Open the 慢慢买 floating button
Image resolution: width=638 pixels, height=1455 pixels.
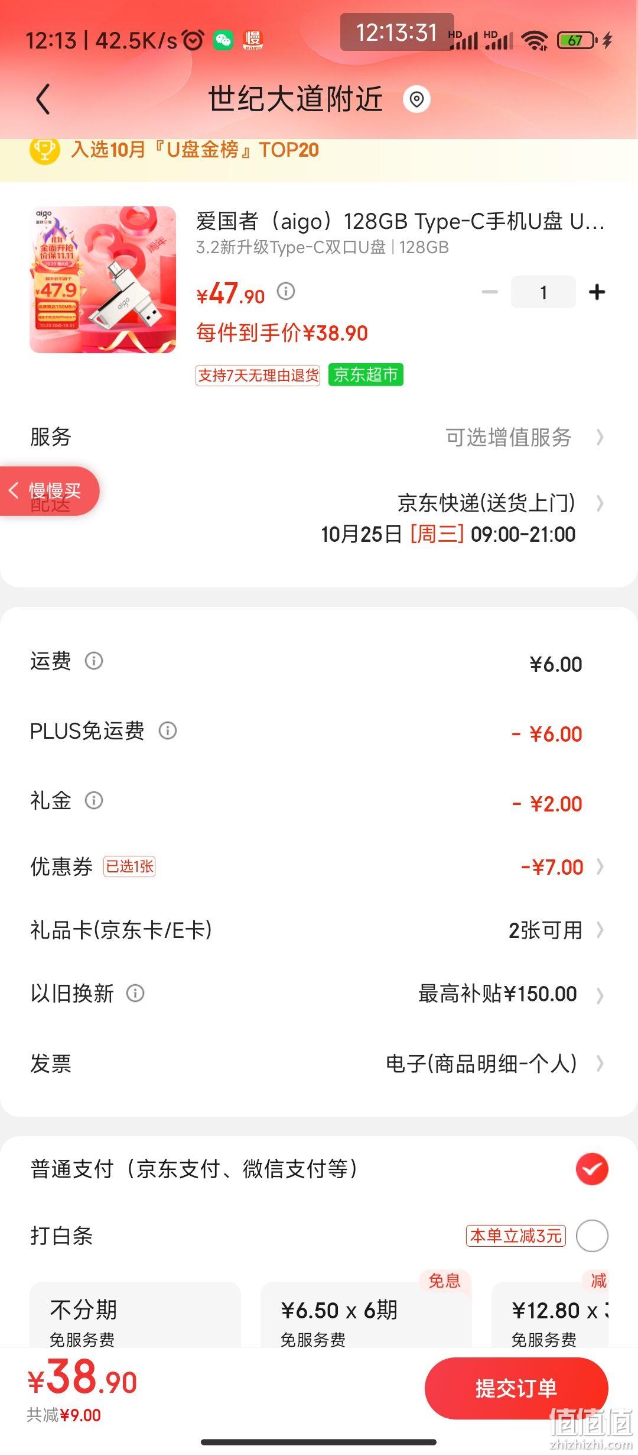point(50,490)
